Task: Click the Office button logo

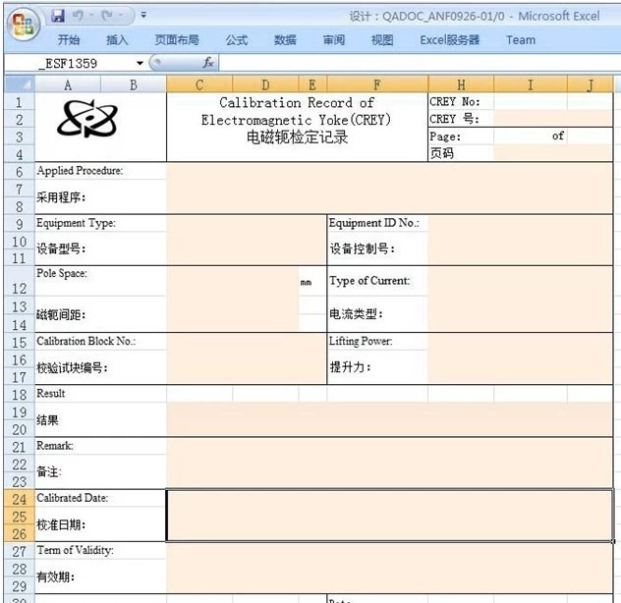Action: coord(22,22)
